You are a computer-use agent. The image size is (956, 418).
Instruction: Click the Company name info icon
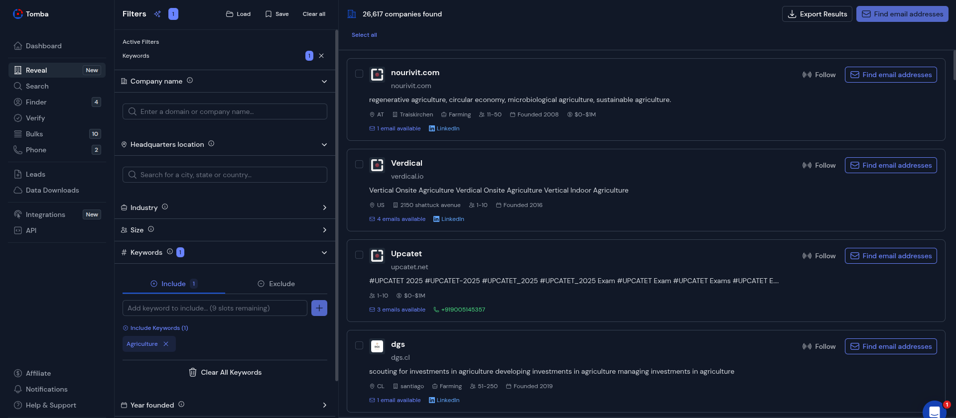pyautogui.click(x=190, y=81)
